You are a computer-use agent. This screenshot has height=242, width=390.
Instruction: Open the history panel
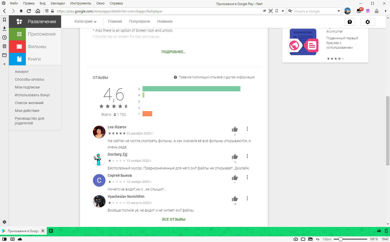4,37
